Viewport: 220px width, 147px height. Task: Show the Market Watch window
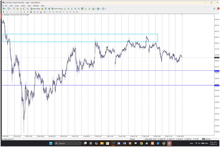tap(14, 9)
